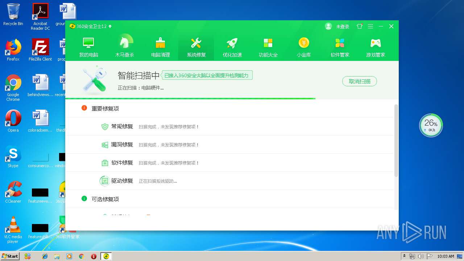Viewport: 464px width, 261px height.
Task: Click the 小金库 coin icon
Action: (304, 43)
